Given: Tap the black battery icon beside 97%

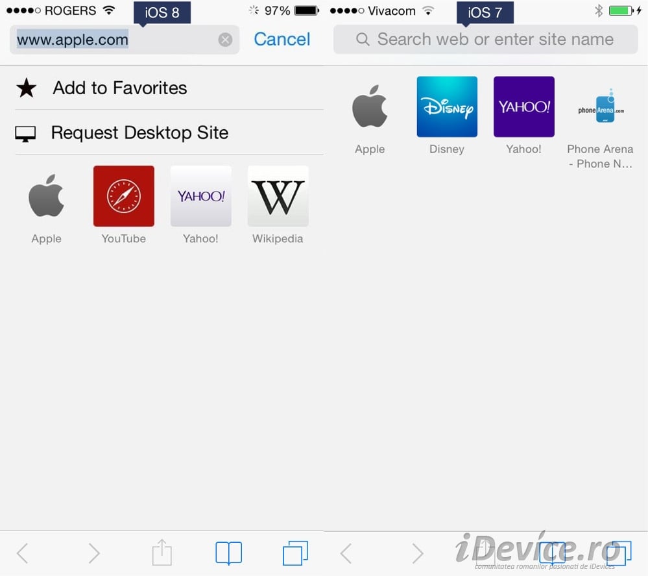Looking at the screenshot, I should 307,10.
